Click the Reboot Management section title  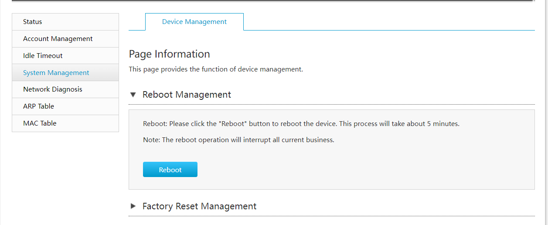click(x=187, y=95)
